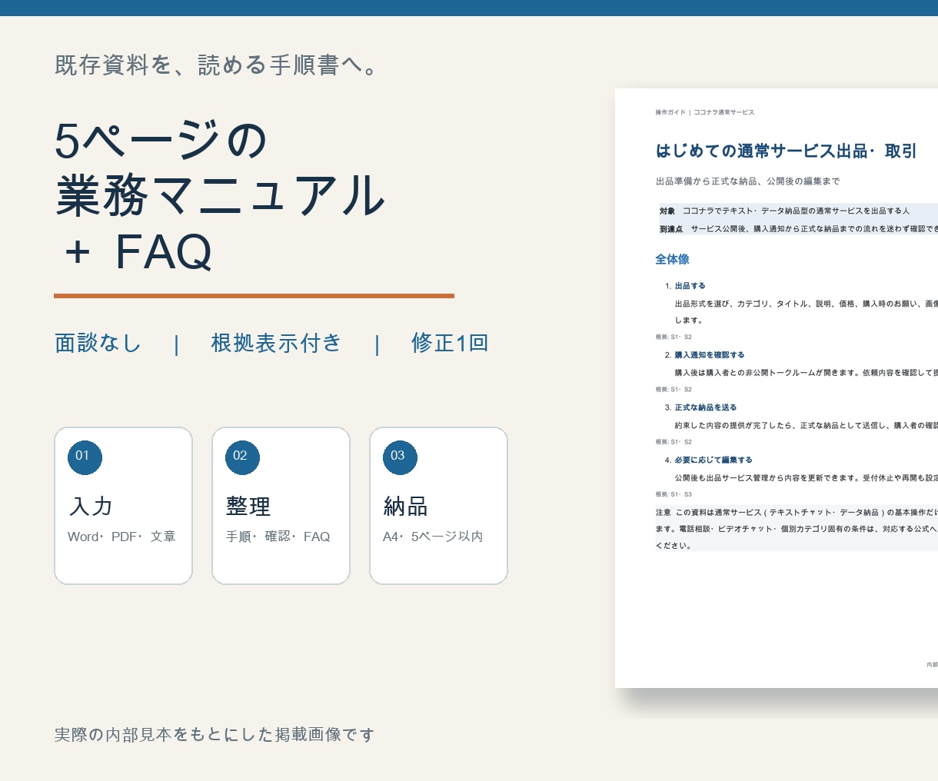Click the 全体像 section heading
The image size is (938, 781).
tap(672, 260)
